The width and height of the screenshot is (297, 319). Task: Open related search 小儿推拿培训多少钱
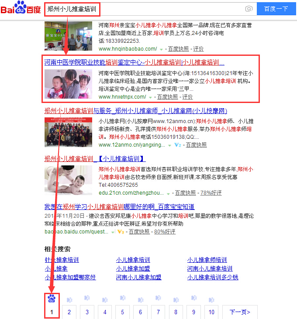point(213,277)
